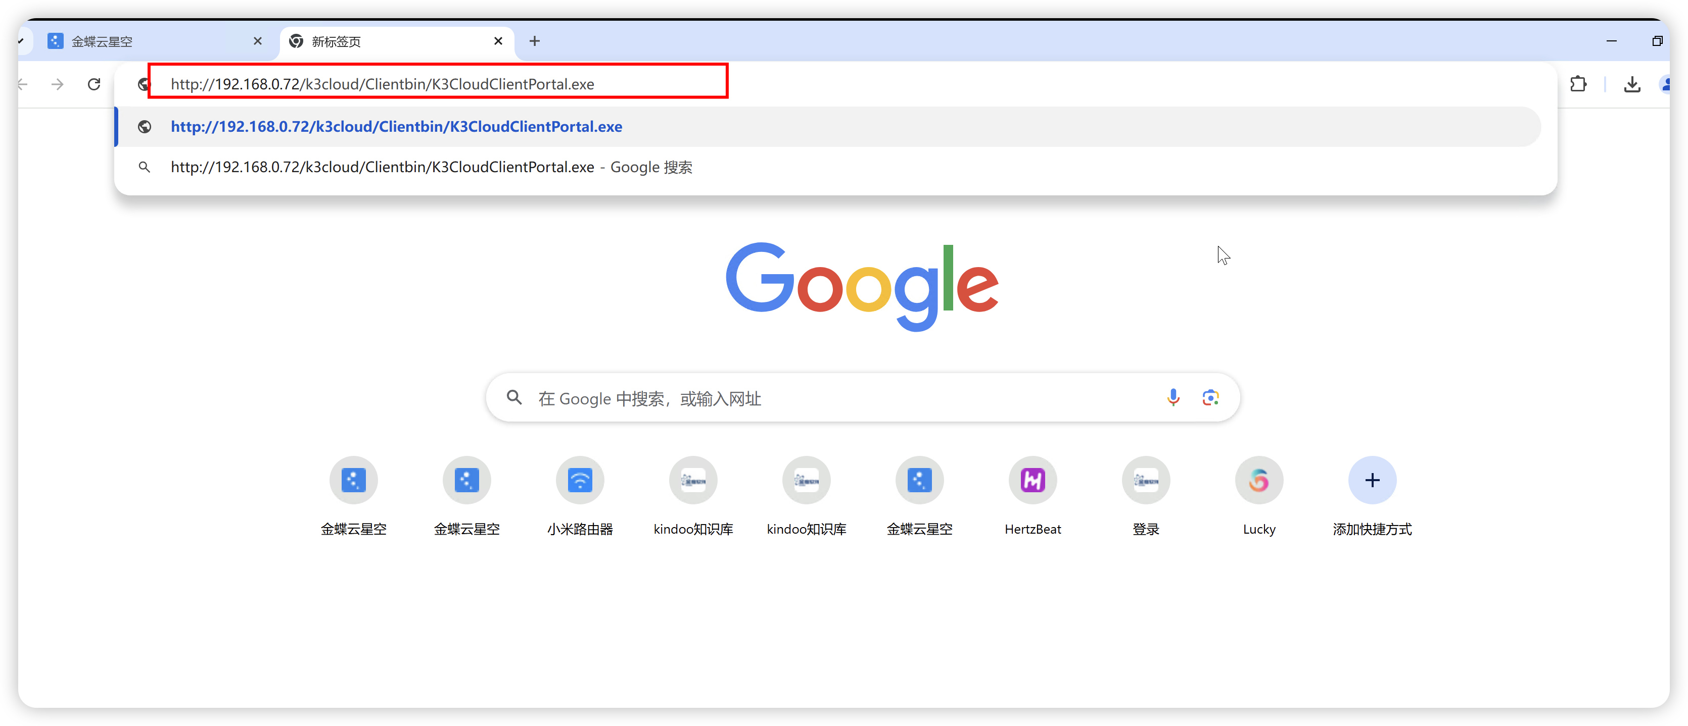
Task: Focus the Google search box
Action: [x=862, y=398]
